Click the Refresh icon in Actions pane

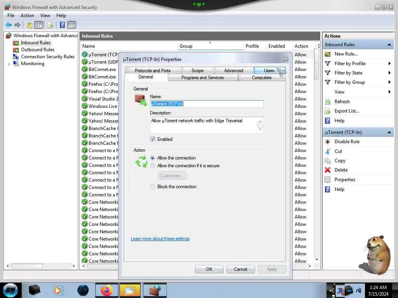(328, 102)
